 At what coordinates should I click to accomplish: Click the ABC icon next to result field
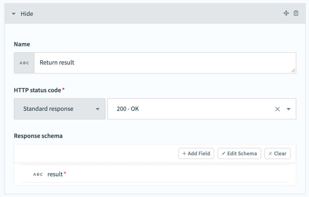click(x=38, y=174)
